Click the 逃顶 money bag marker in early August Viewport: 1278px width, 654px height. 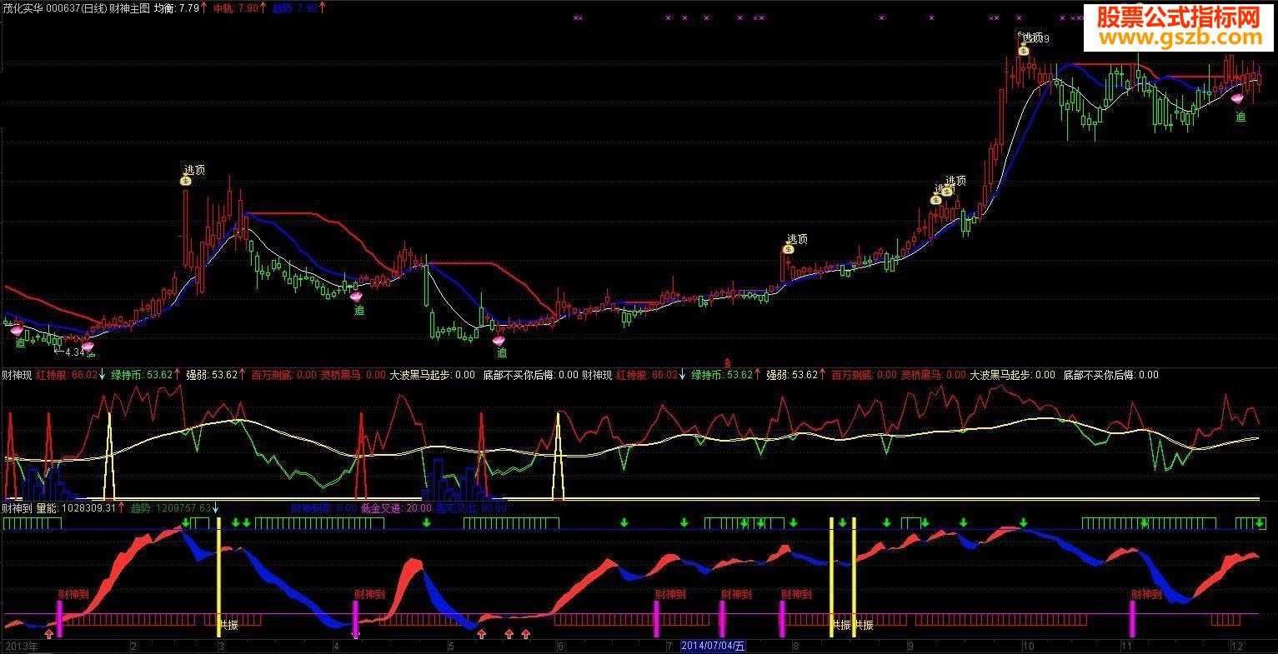coord(789,249)
